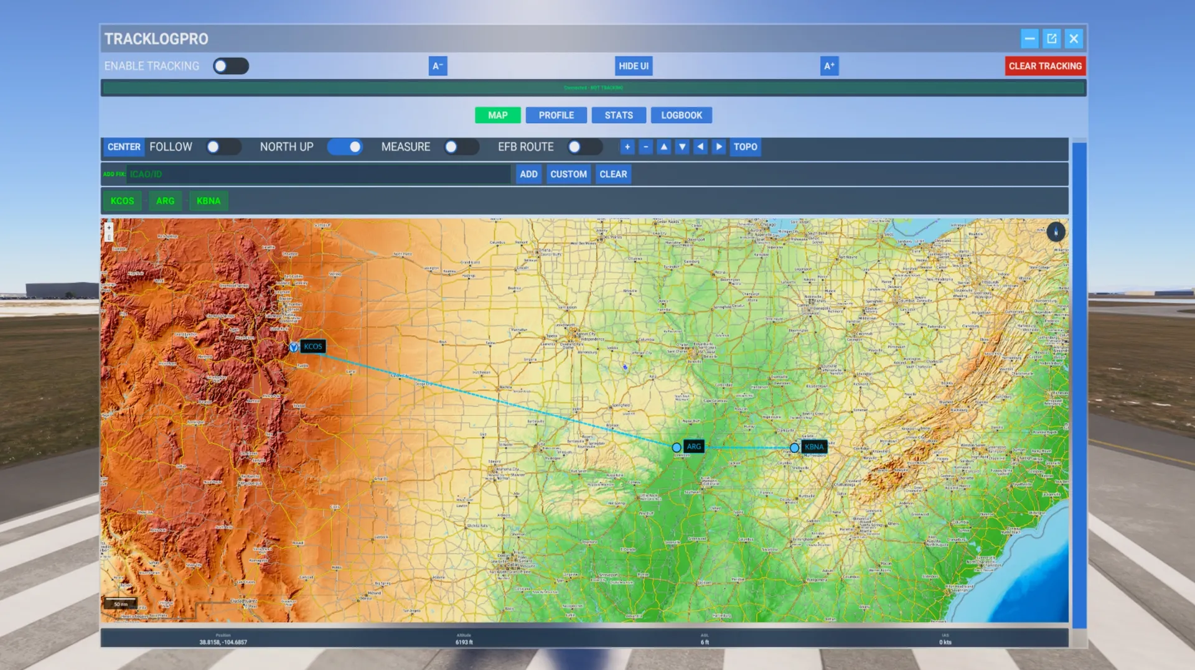1195x670 pixels.
Task: Disable the North Up toggle
Action: coord(345,147)
